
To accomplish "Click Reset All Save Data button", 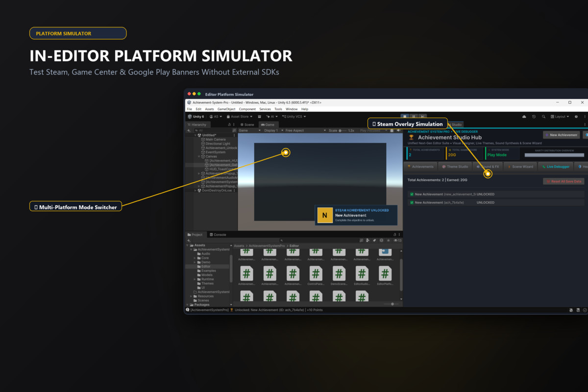I will 563,181.
